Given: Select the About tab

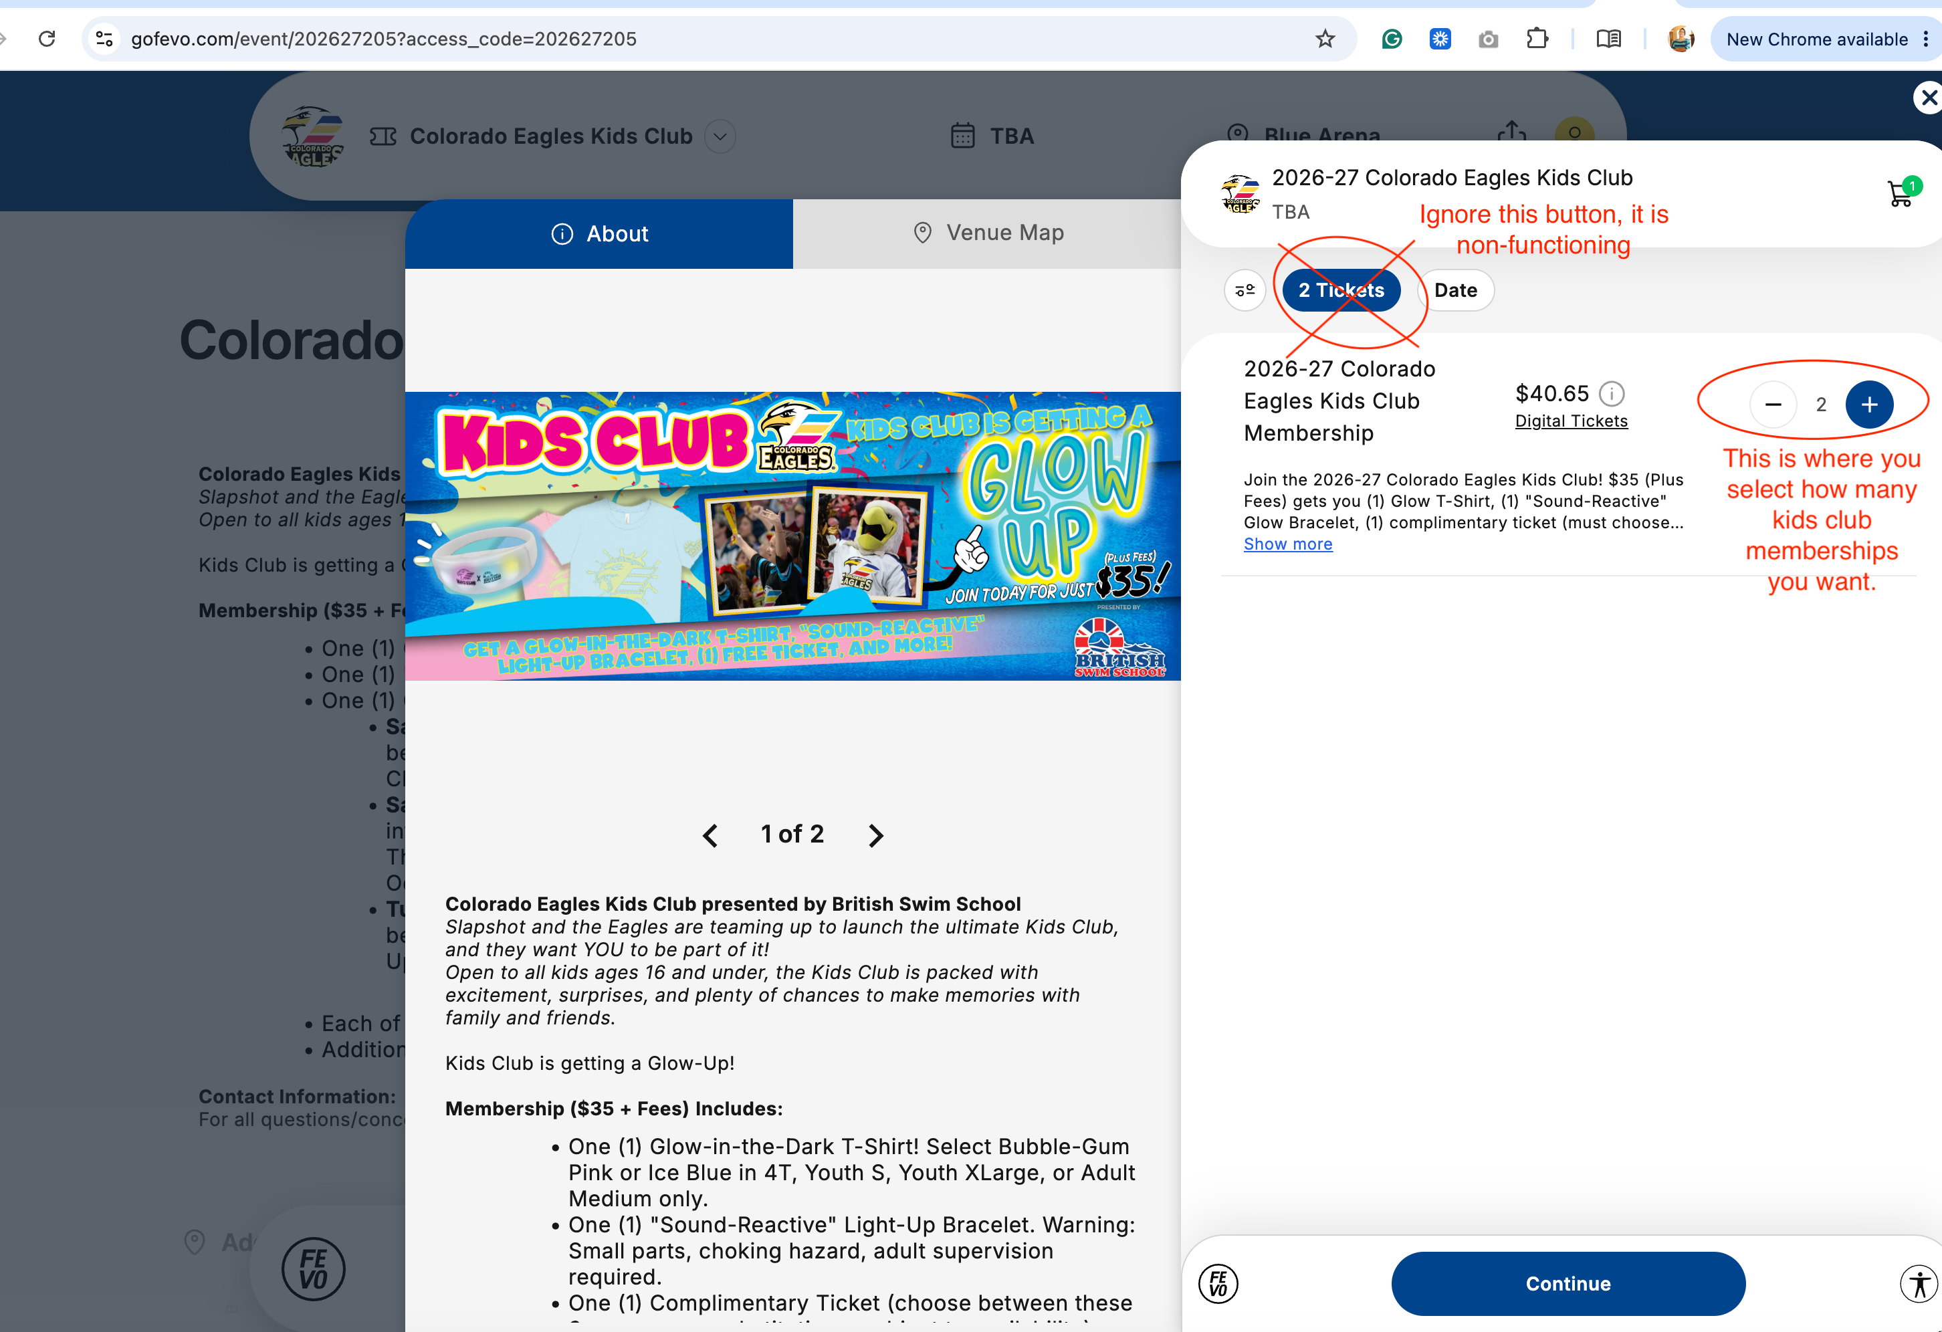Looking at the screenshot, I should point(599,233).
